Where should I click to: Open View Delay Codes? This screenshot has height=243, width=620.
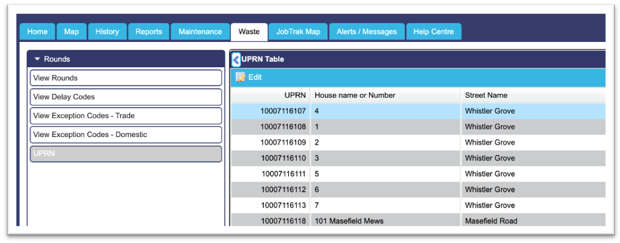coord(126,97)
